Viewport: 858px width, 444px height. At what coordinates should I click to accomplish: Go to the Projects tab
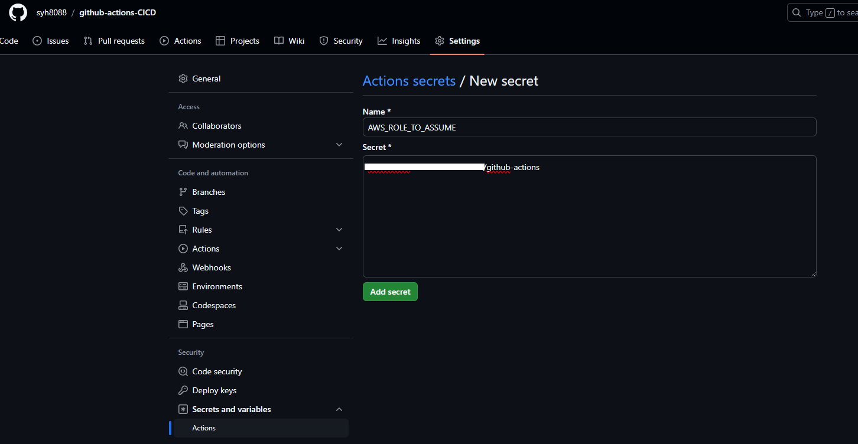click(238, 41)
